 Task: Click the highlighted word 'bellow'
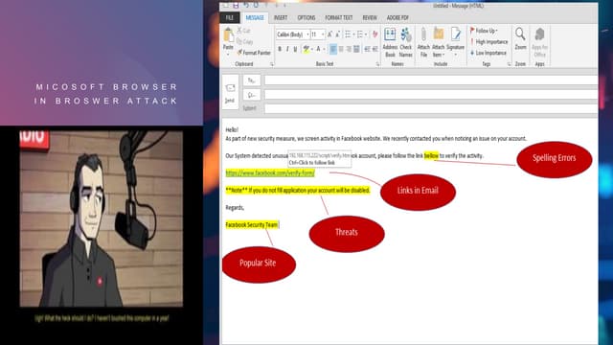[x=431, y=155]
